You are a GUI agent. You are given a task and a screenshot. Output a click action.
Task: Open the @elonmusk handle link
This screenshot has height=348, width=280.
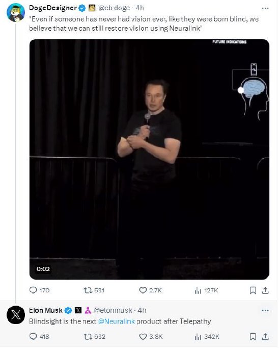[x=113, y=310]
